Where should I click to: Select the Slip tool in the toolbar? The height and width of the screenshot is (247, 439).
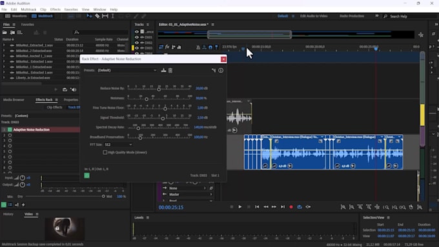(x=105, y=16)
